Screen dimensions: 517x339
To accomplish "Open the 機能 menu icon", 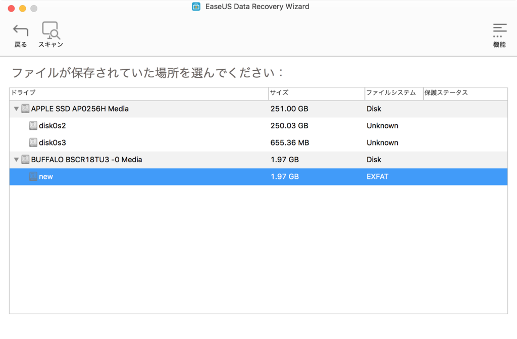I will (499, 30).
